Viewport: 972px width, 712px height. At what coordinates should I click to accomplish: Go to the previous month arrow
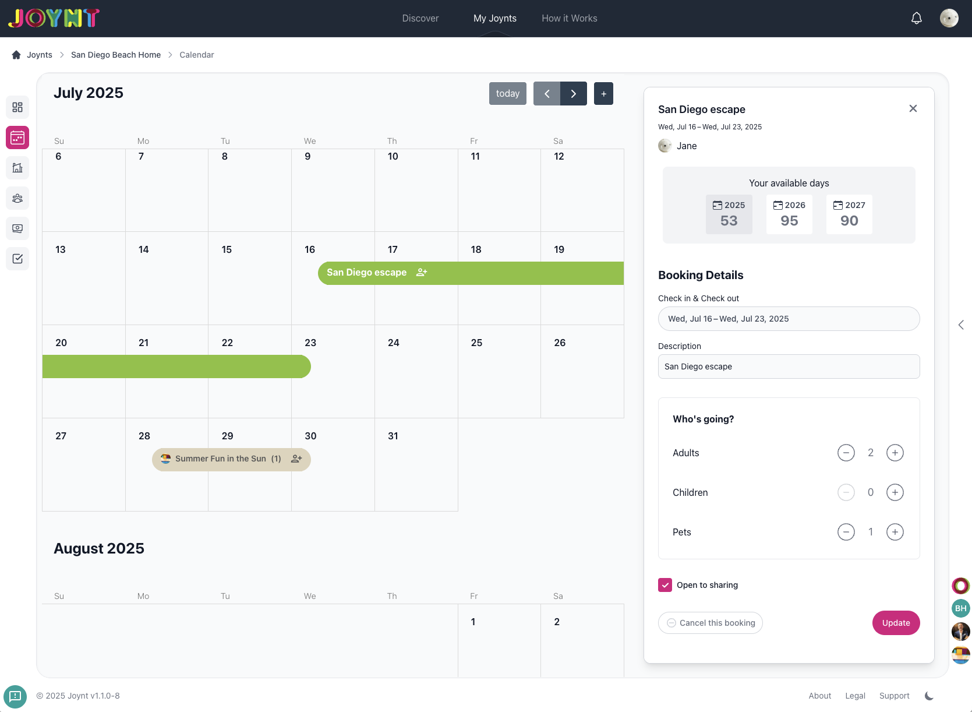(547, 94)
